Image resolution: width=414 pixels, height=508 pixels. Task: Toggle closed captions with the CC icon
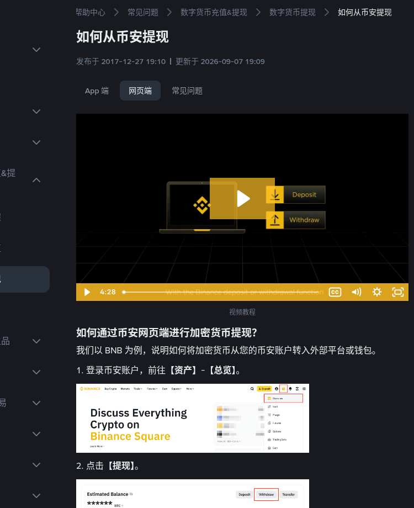click(335, 292)
